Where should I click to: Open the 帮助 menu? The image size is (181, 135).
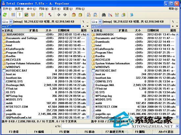click(173, 9)
